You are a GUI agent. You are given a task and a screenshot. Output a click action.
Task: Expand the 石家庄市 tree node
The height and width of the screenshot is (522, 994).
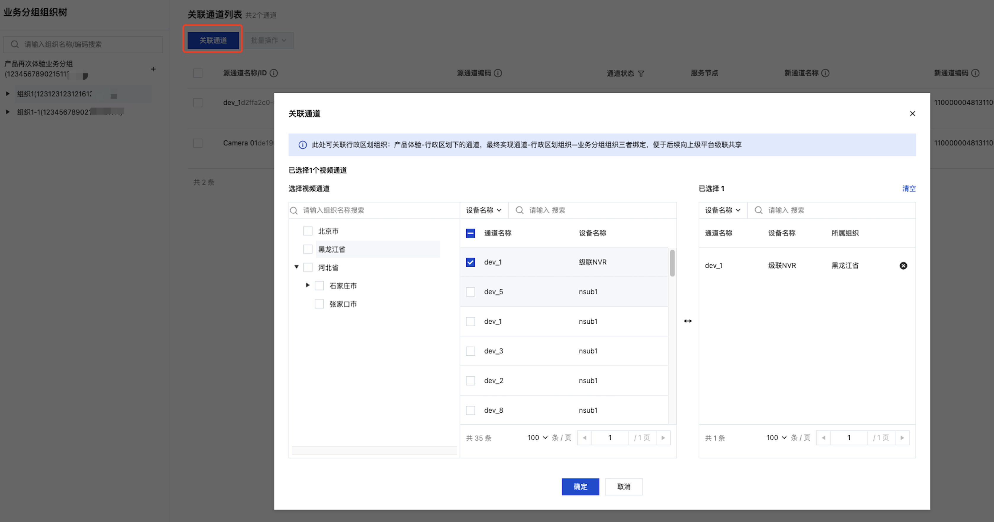[308, 285]
